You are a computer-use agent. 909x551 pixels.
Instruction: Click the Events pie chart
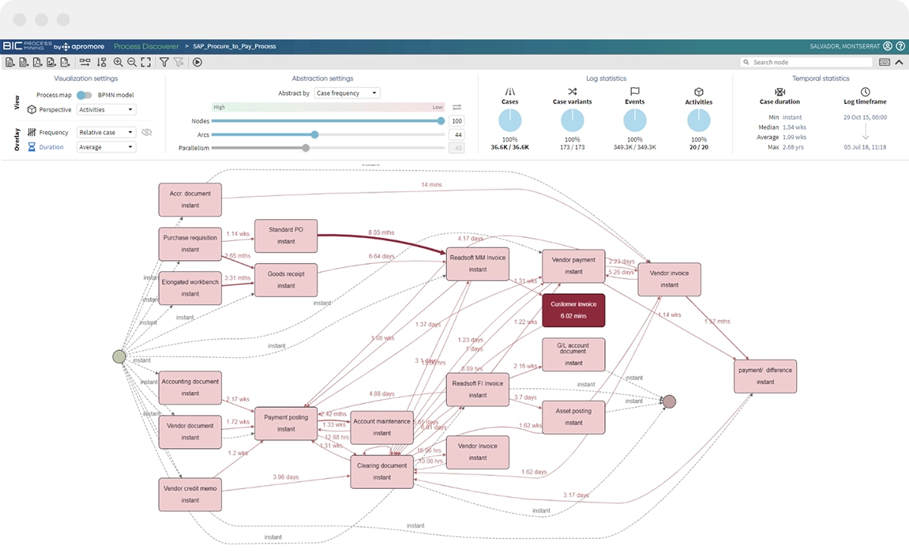[635, 121]
